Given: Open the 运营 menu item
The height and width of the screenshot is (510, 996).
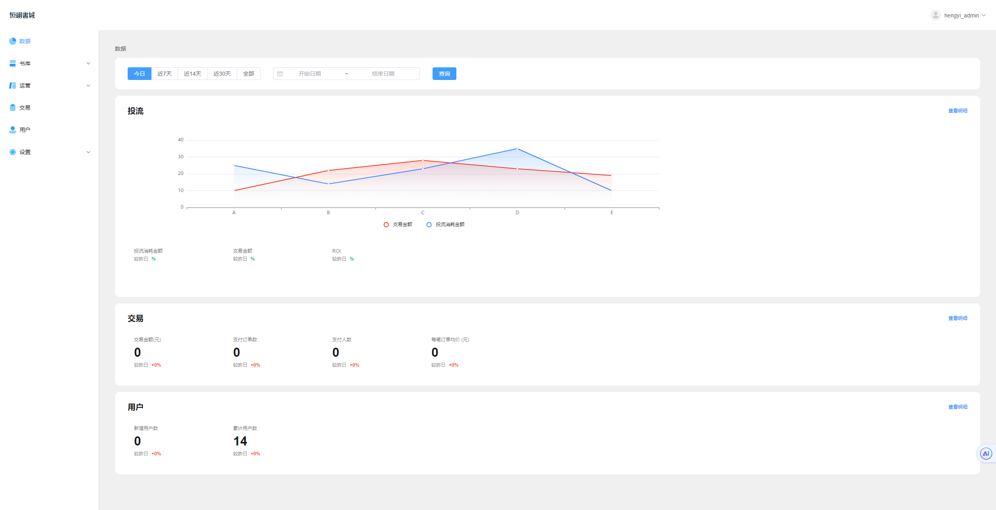Looking at the screenshot, I should click(49, 86).
